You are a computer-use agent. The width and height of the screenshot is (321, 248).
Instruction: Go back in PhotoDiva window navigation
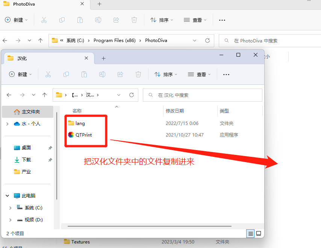5,41
